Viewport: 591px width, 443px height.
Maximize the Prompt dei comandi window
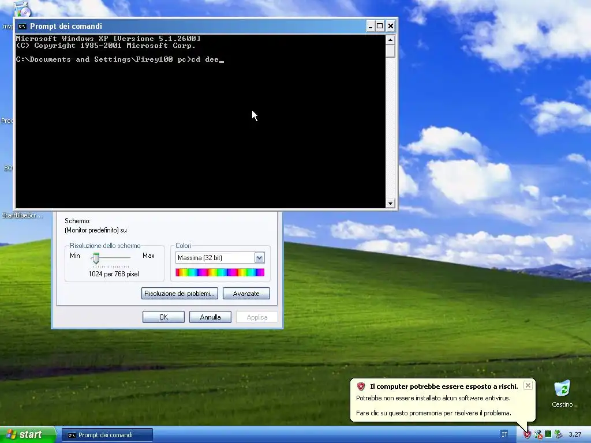380,26
